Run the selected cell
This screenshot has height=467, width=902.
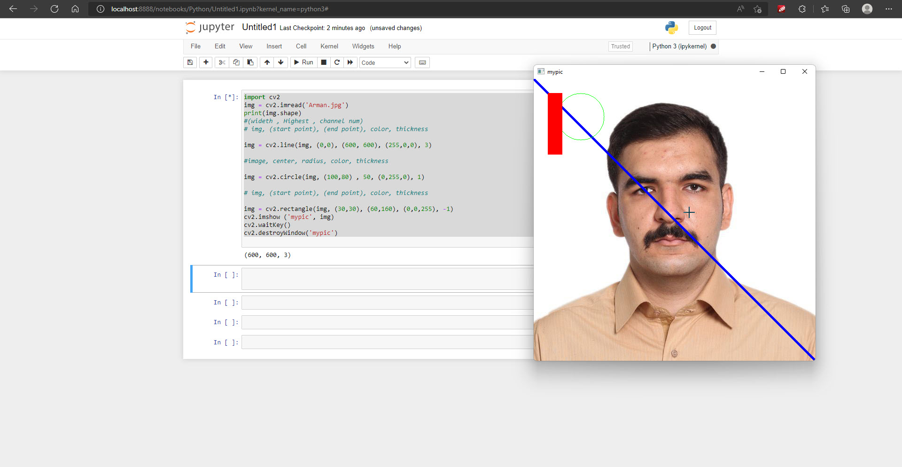[303, 62]
